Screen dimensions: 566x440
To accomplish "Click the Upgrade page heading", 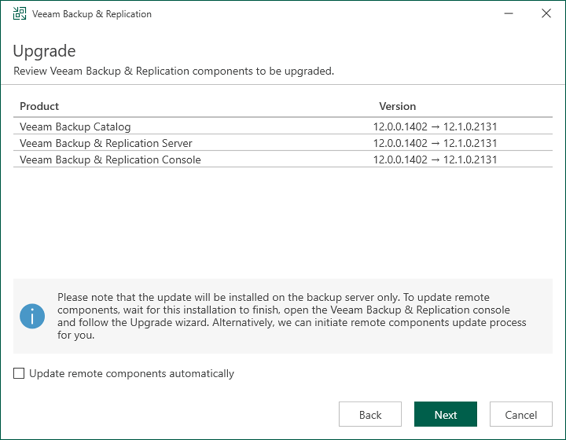I will [x=44, y=50].
